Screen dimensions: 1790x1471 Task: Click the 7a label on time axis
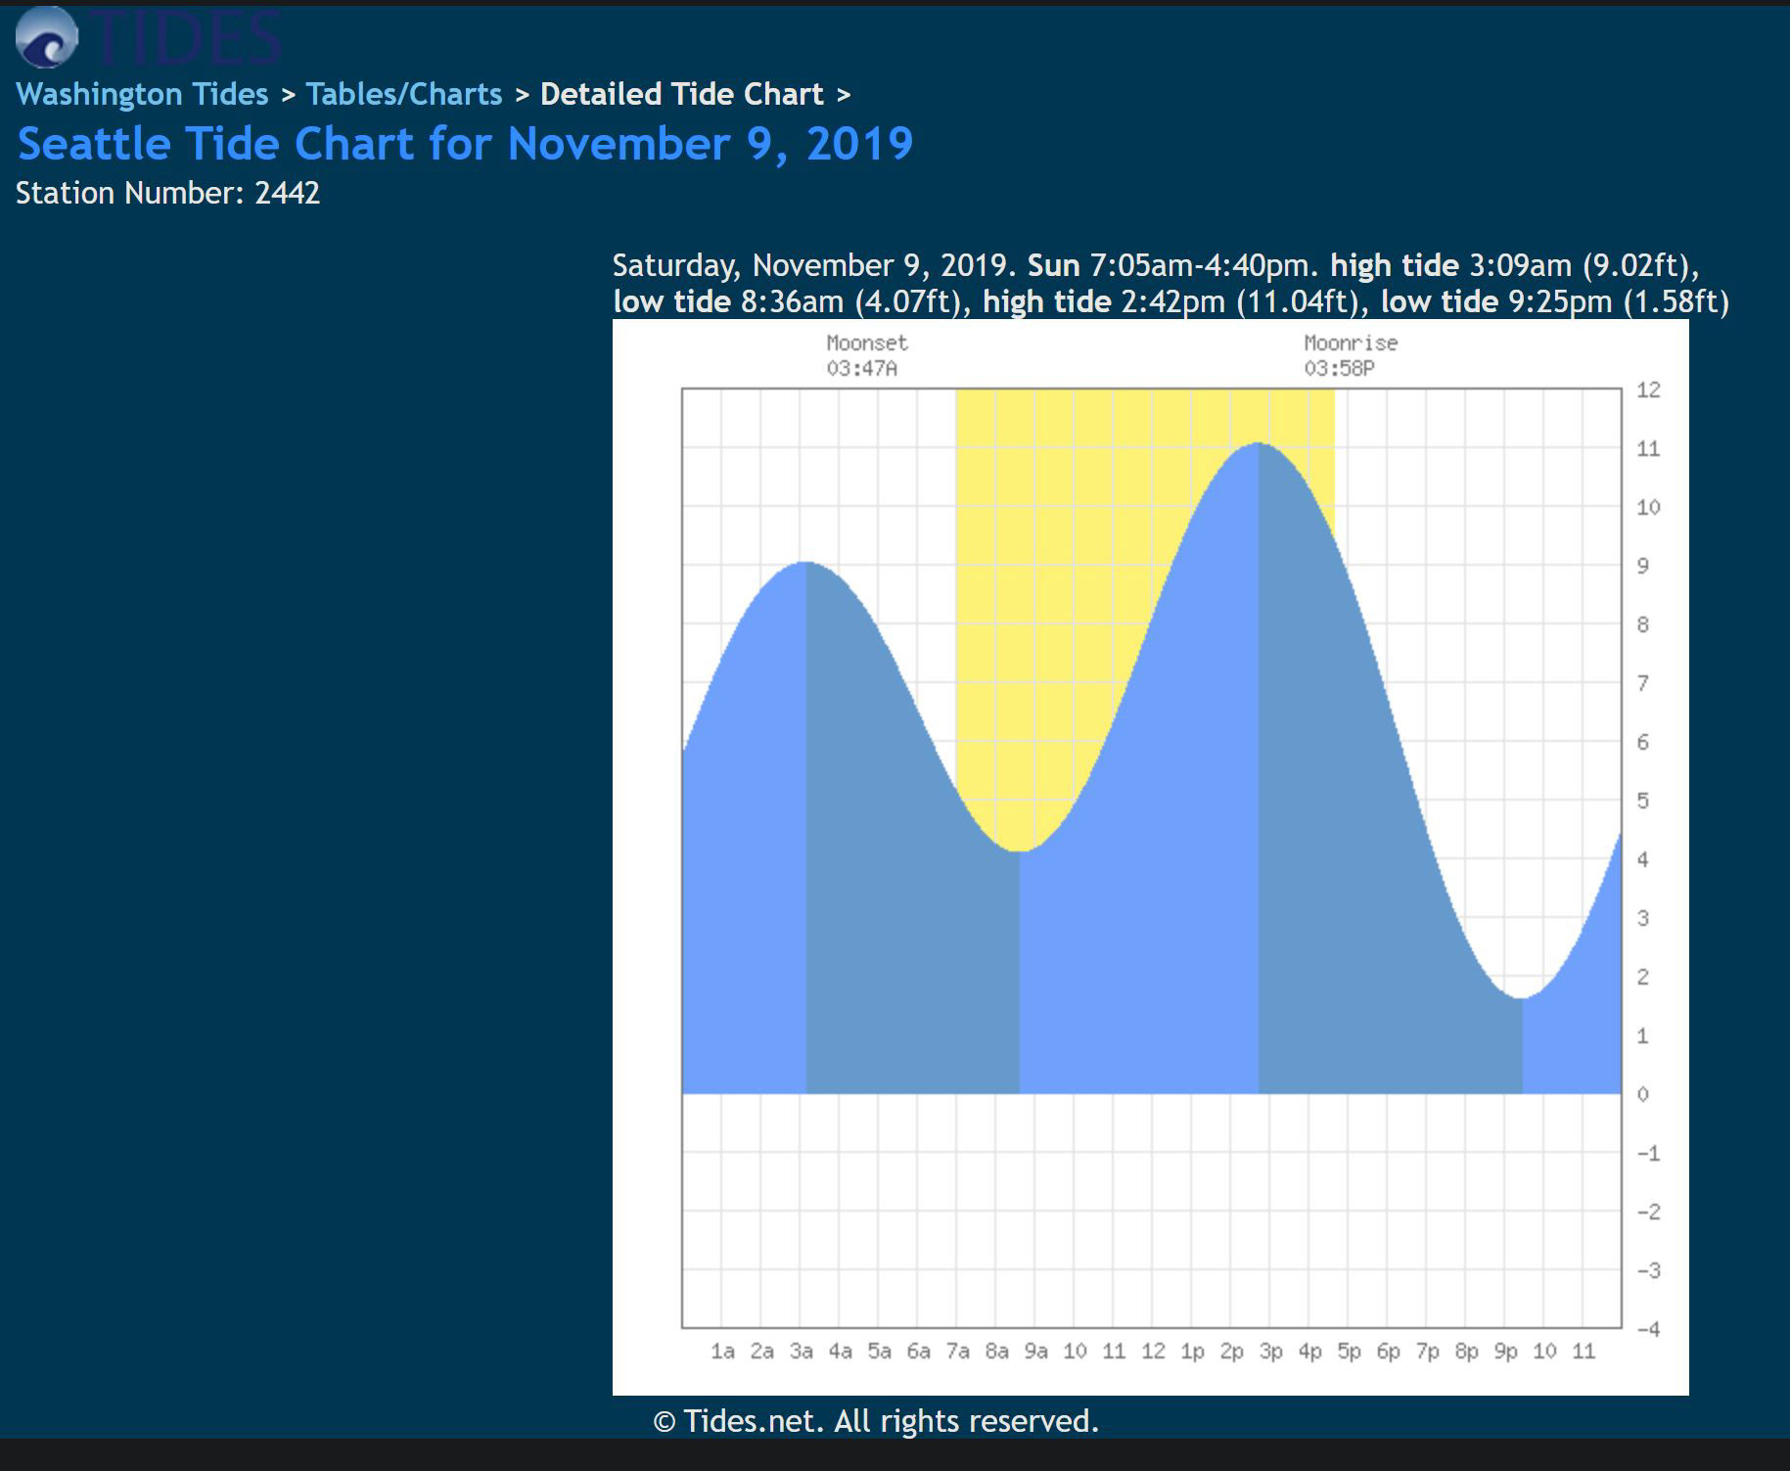click(x=957, y=1352)
